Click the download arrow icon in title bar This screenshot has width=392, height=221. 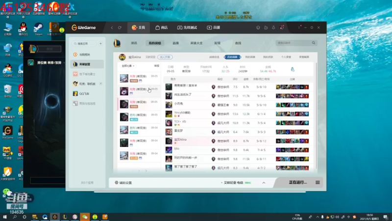tap(273, 28)
